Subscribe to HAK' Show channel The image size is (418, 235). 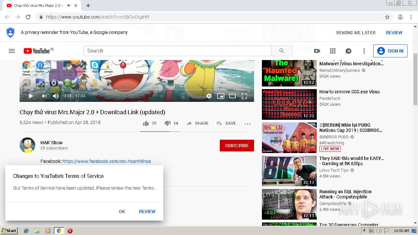point(237,146)
